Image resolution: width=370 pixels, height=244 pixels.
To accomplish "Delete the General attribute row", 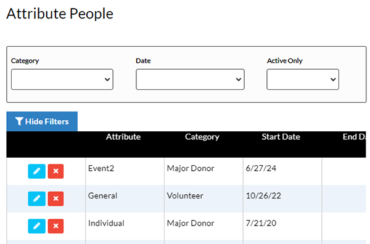I will [x=55, y=198].
